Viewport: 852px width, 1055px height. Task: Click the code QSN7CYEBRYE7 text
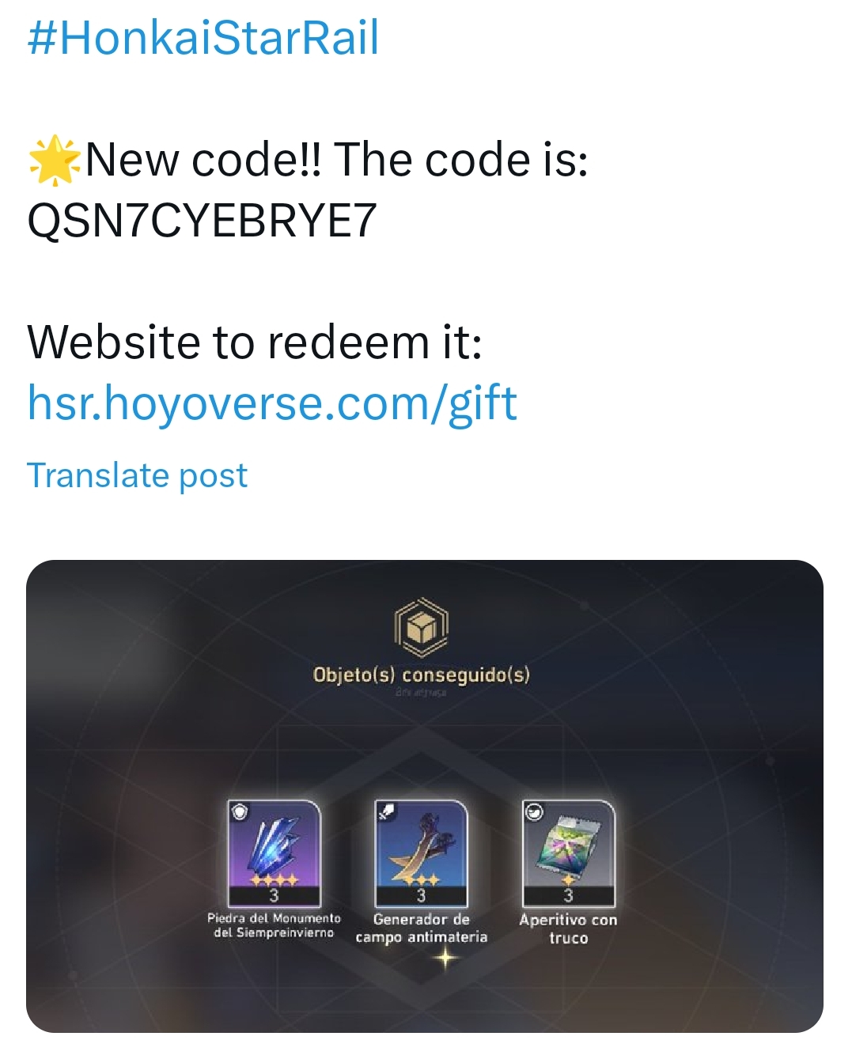(x=202, y=220)
